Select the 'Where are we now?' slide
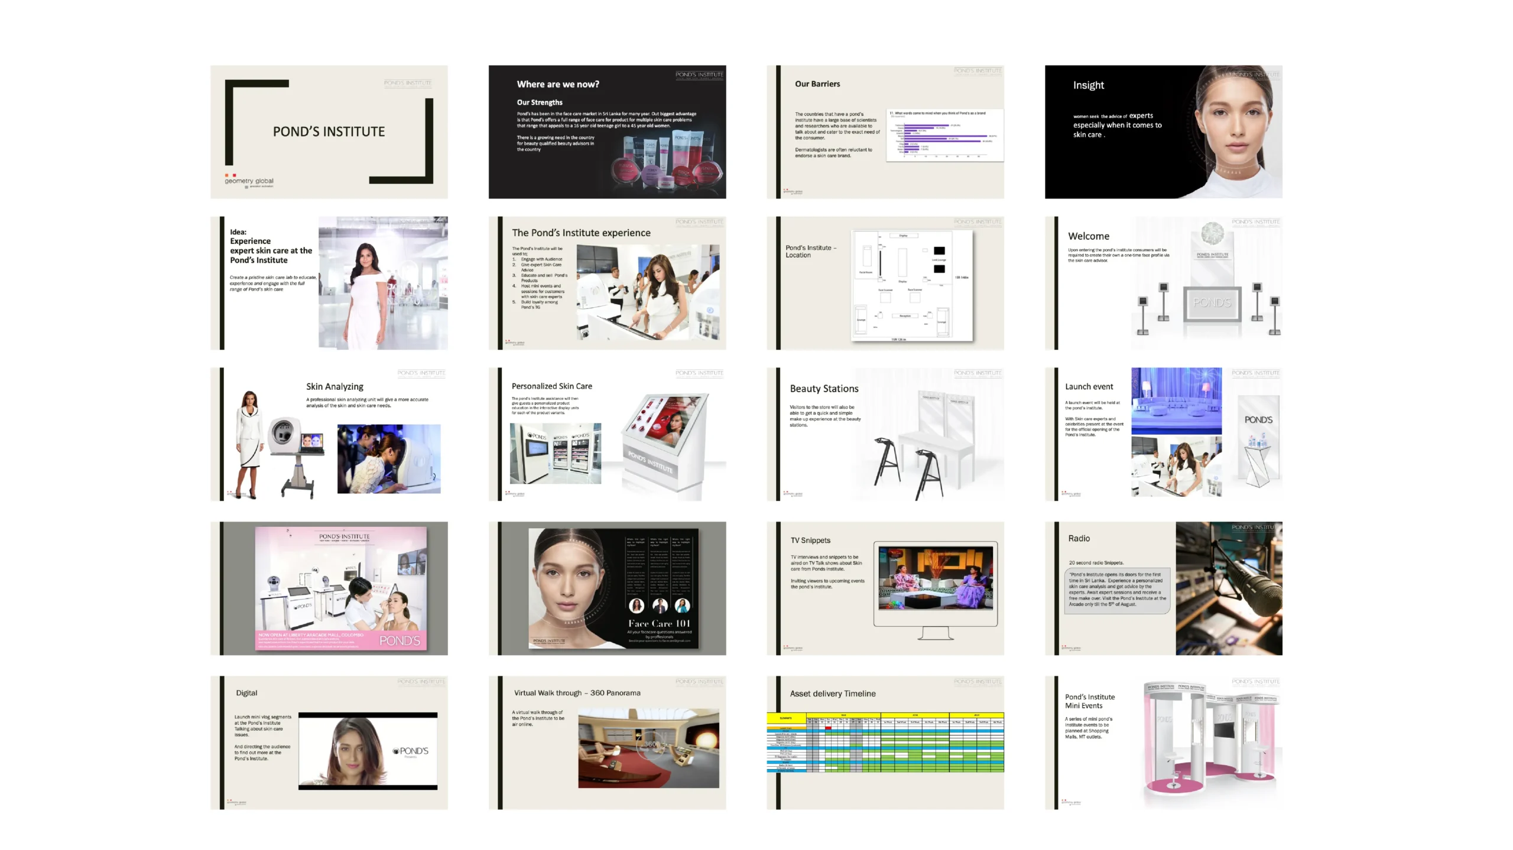The width and height of the screenshot is (1513, 850). click(x=607, y=132)
